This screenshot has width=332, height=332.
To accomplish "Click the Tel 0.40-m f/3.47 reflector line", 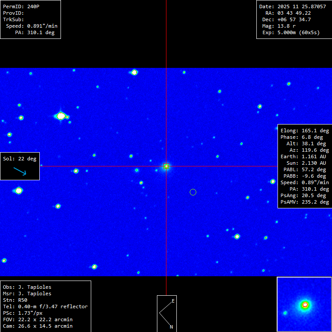I will coord(45,306).
